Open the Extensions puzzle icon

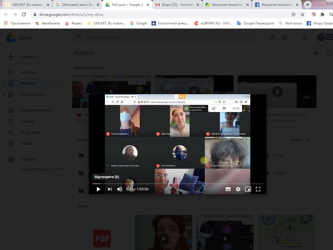pyautogui.click(x=322, y=14)
